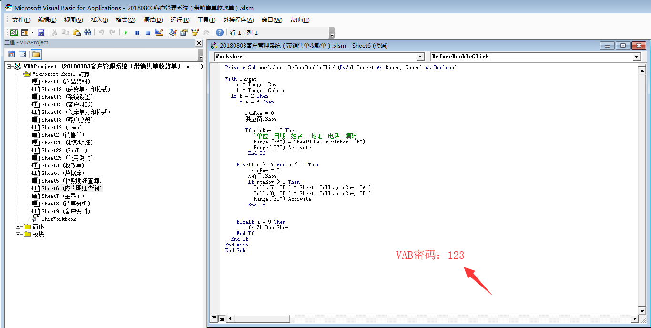Open the 帮助(H) menu

click(300, 20)
